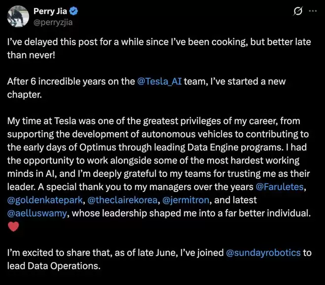Click the Grok explain-post icon
This screenshot has width=325, height=285.
point(298,11)
